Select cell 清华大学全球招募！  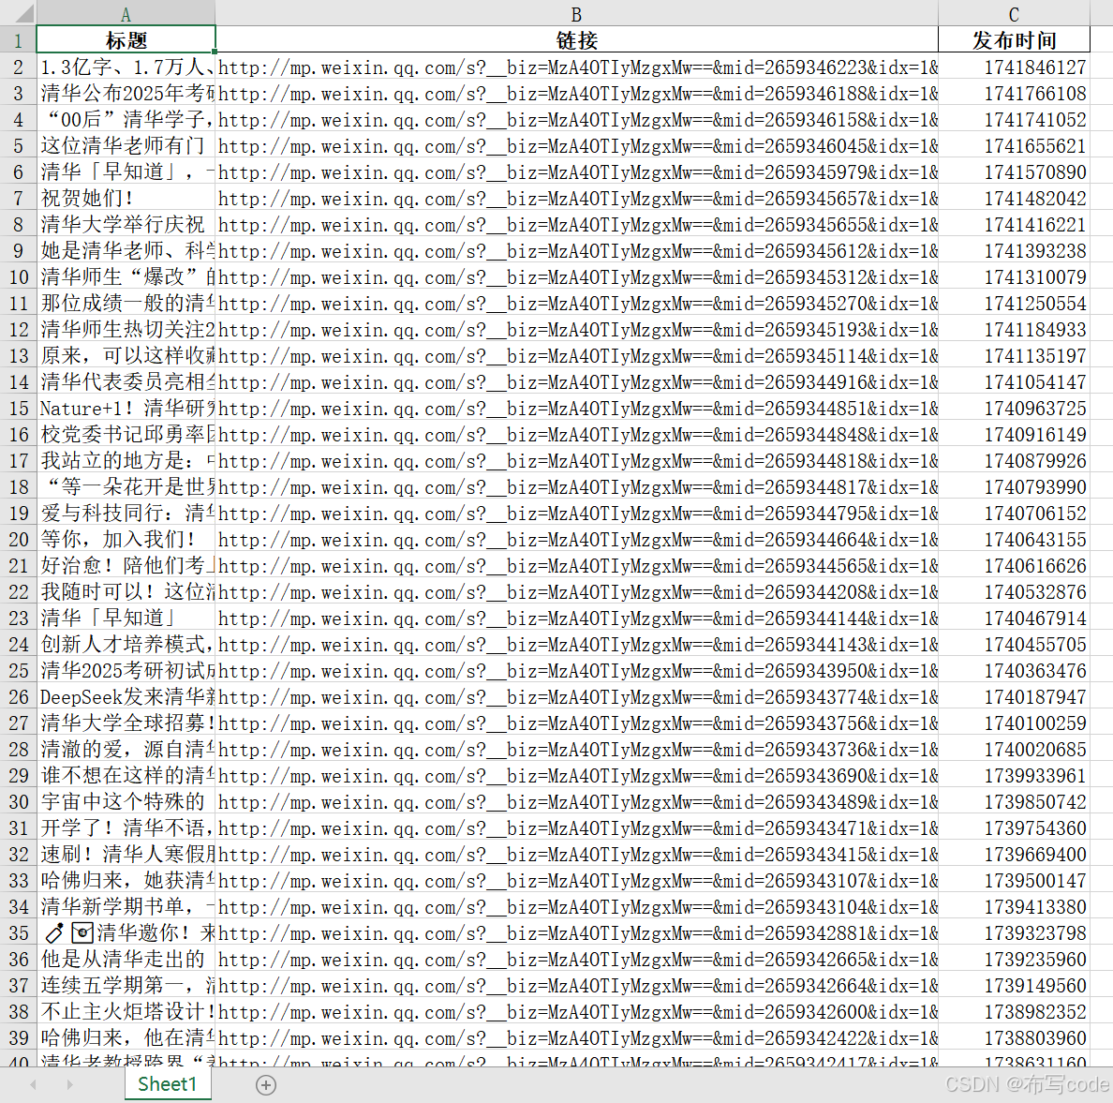click(126, 723)
